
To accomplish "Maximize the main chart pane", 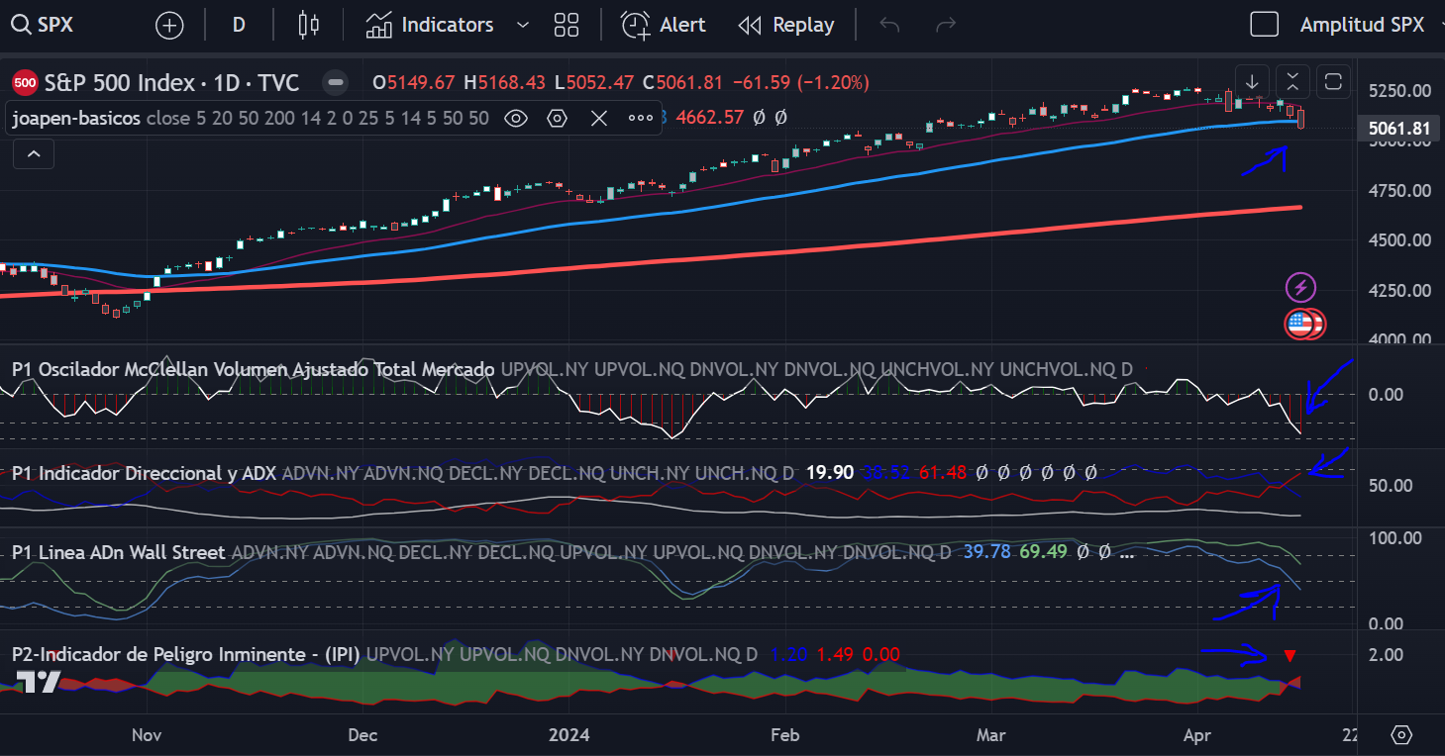I will (x=1333, y=82).
